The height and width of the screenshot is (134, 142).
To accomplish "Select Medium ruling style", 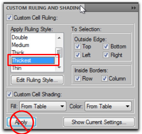I will [x=20, y=45].
